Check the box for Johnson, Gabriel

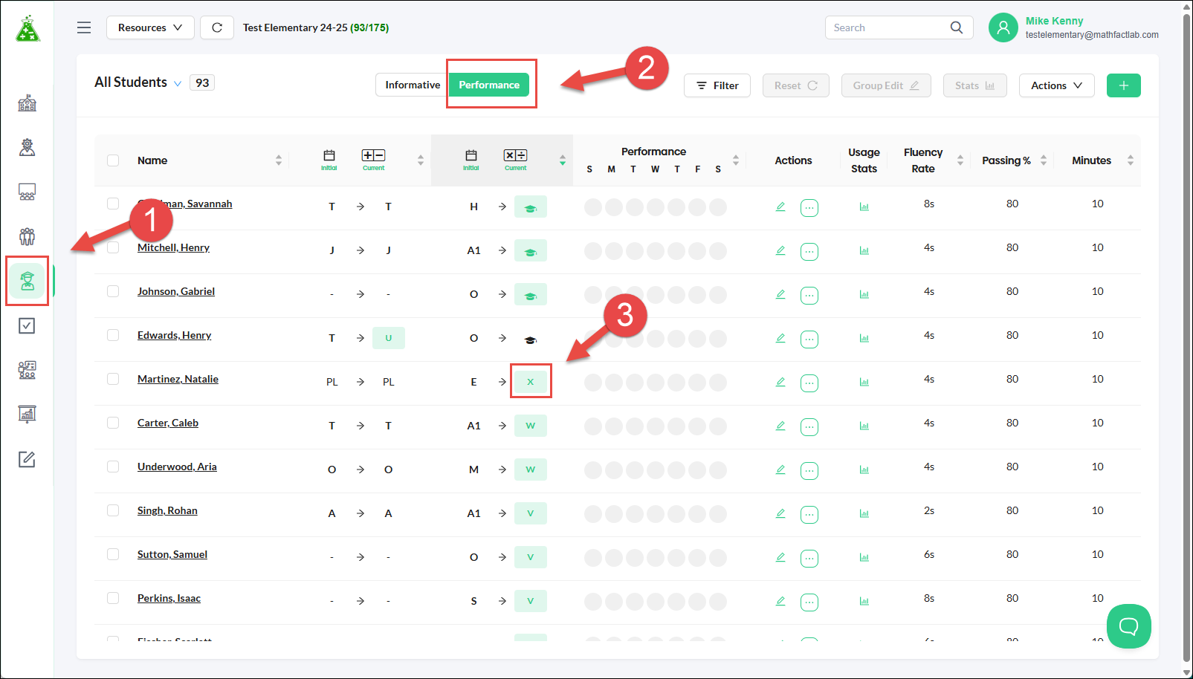coord(113,291)
